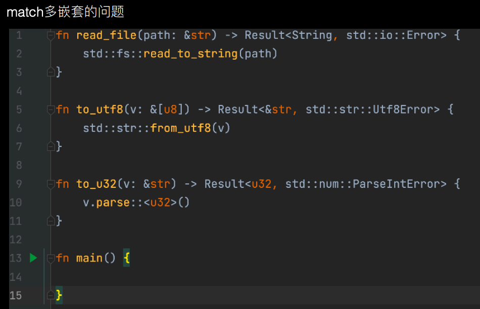Click the to_u32 function name
The height and width of the screenshot is (309, 480).
[96, 184]
